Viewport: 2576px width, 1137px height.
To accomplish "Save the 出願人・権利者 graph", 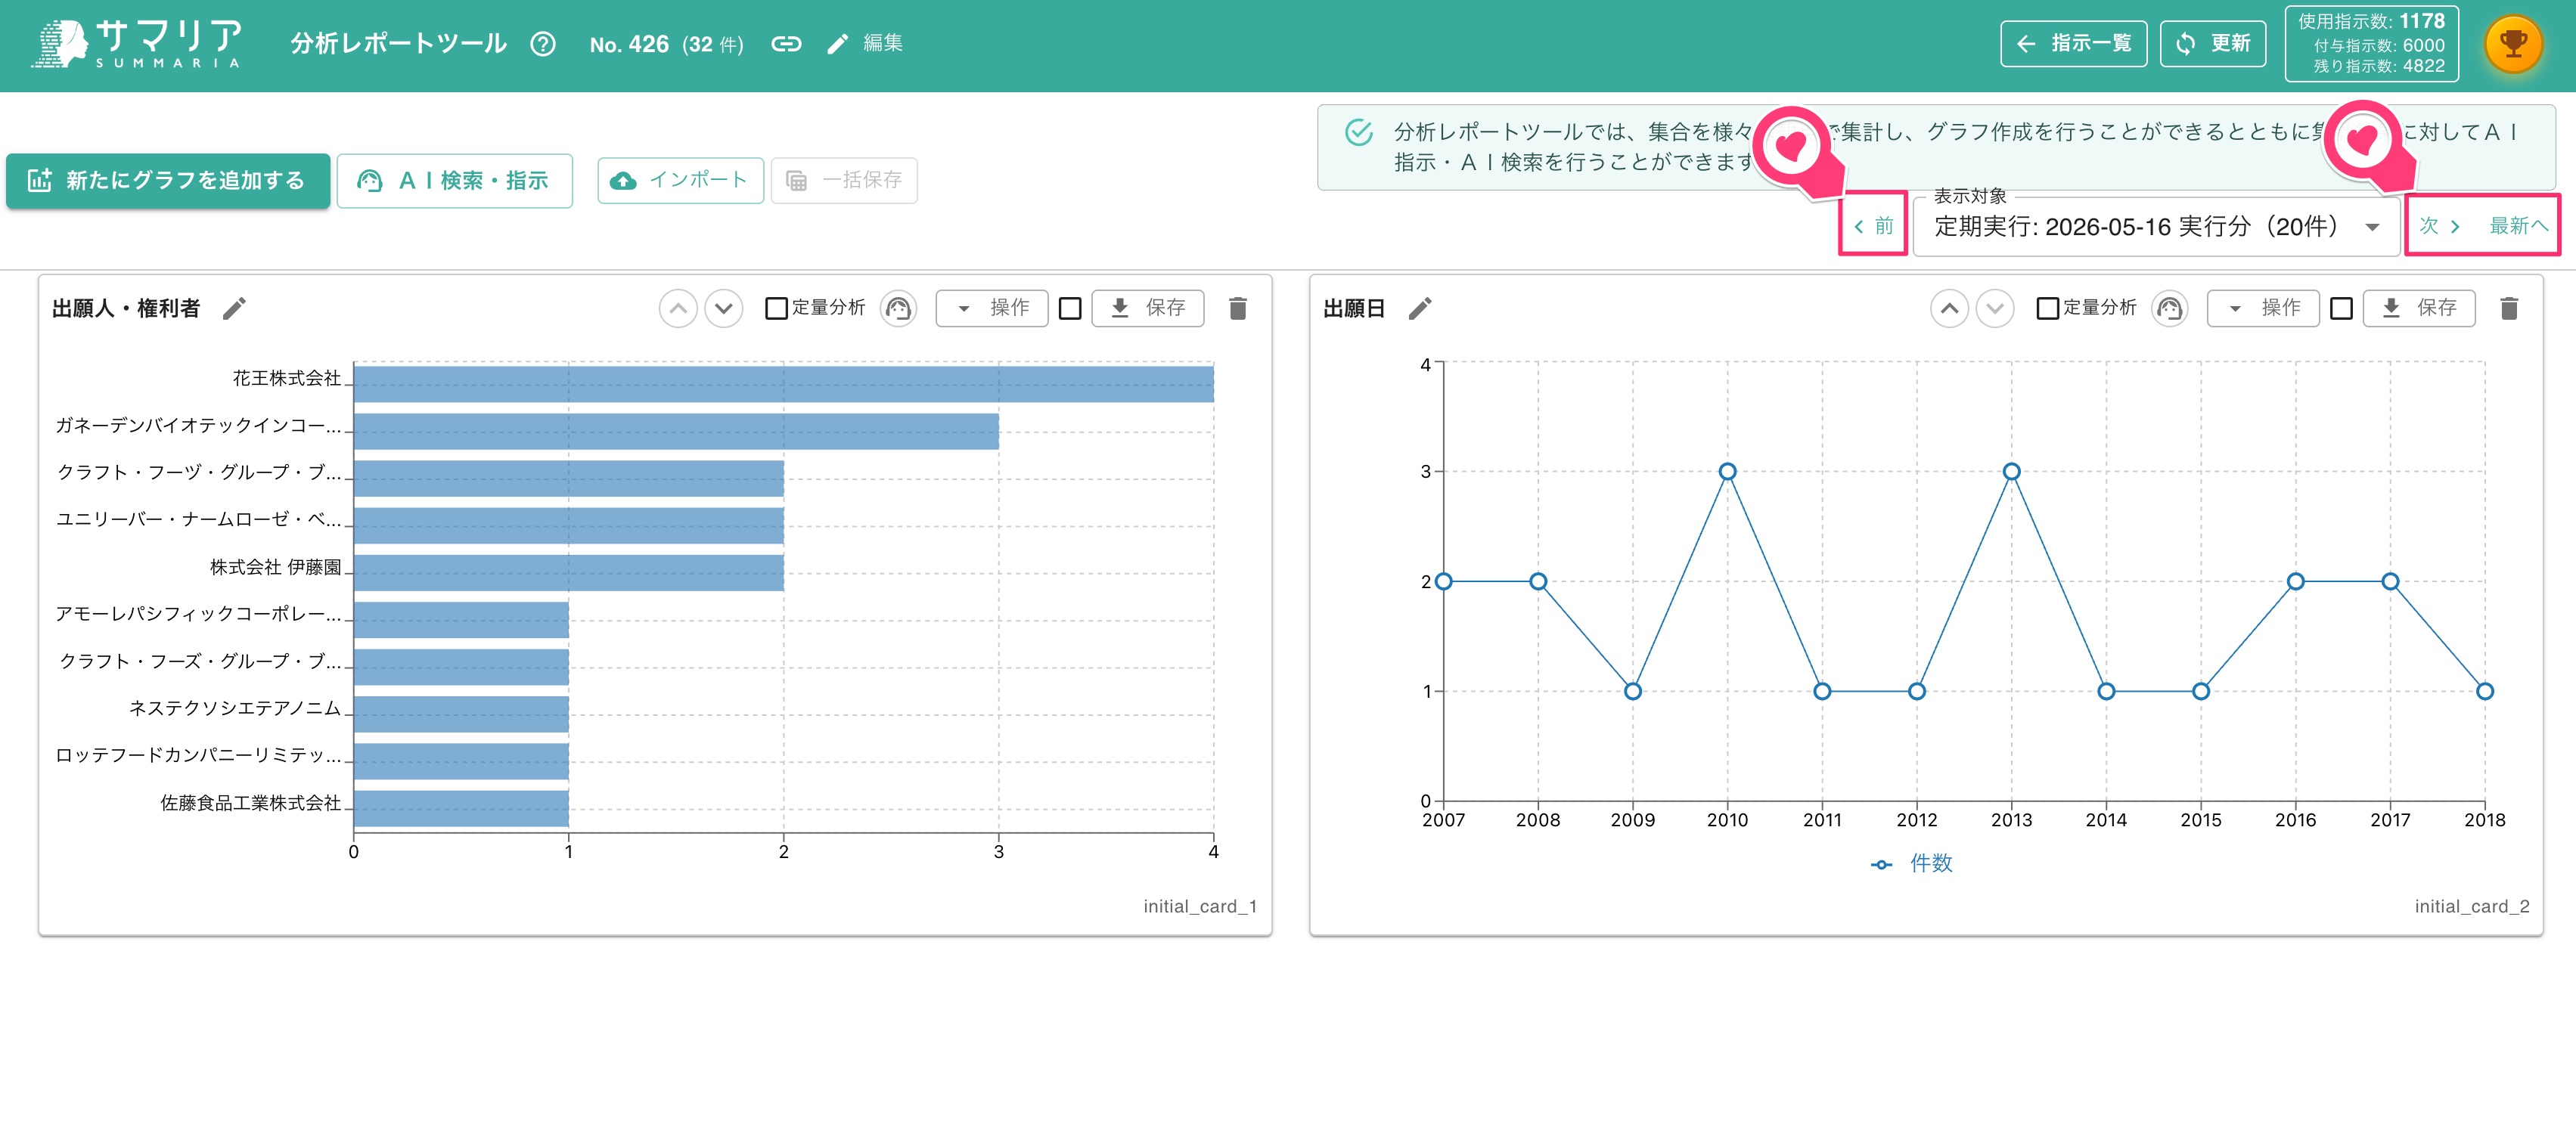I will [1148, 308].
